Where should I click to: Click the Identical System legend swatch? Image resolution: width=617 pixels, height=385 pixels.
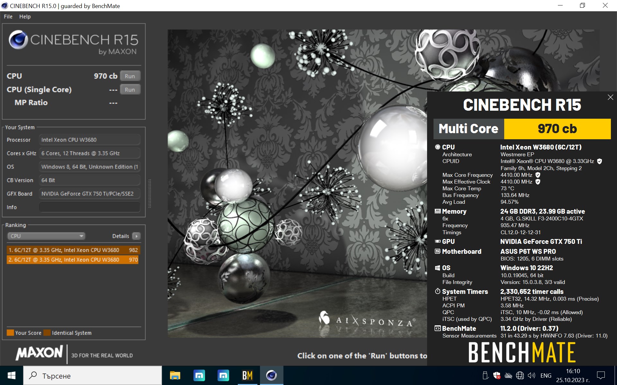[47, 333]
